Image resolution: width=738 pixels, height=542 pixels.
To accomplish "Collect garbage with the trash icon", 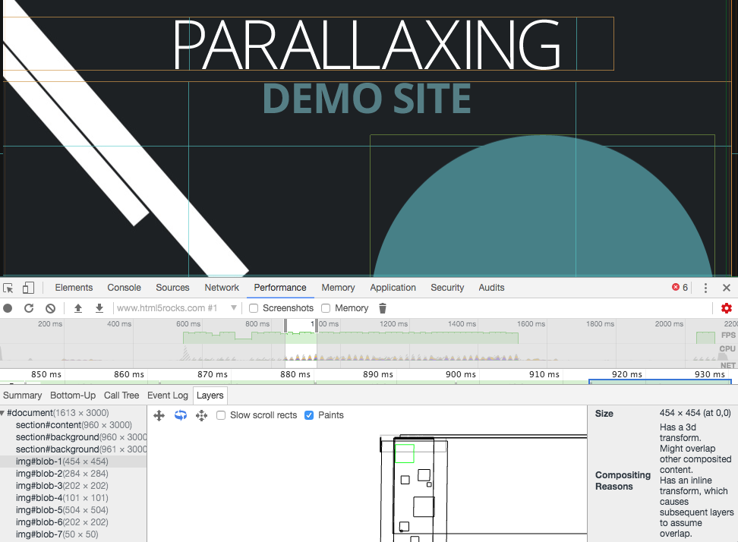I will click(382, 308).
